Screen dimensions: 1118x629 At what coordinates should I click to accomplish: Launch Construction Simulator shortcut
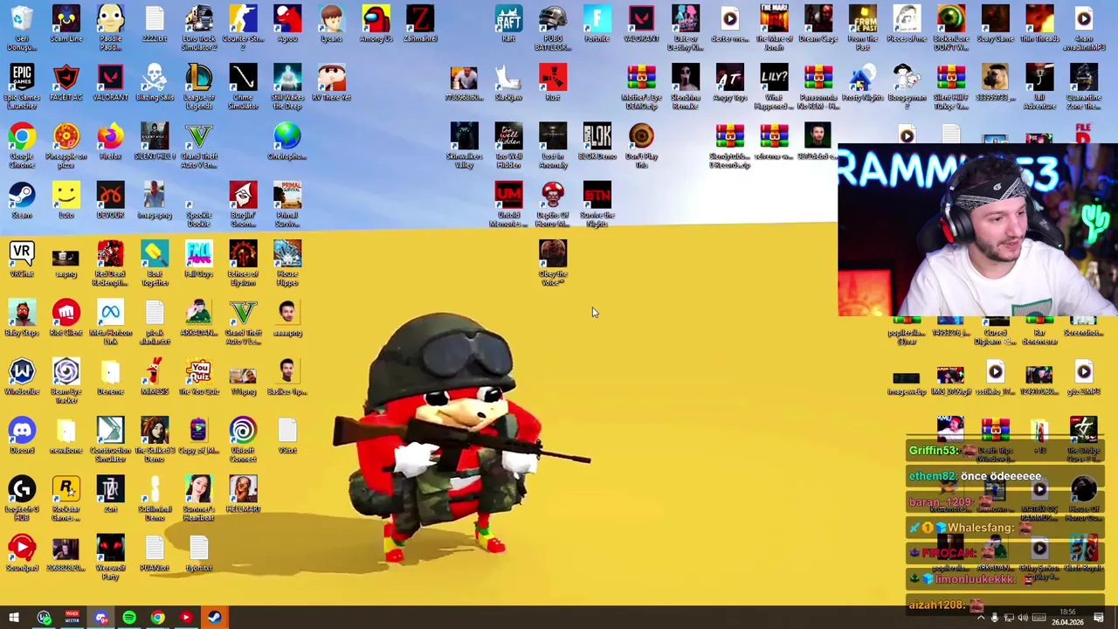tap(110, 439)
